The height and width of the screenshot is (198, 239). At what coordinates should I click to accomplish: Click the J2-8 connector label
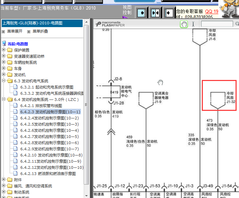118,79
